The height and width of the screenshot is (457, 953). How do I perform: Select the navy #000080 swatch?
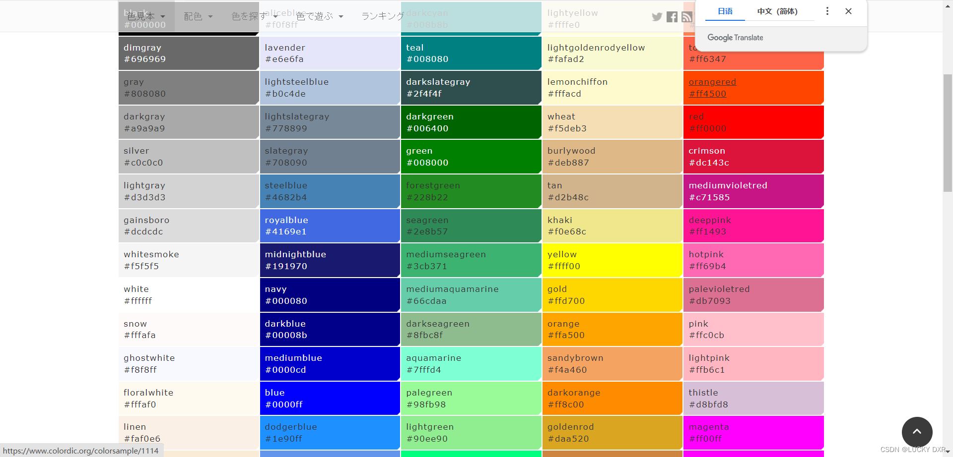point(330,295)
